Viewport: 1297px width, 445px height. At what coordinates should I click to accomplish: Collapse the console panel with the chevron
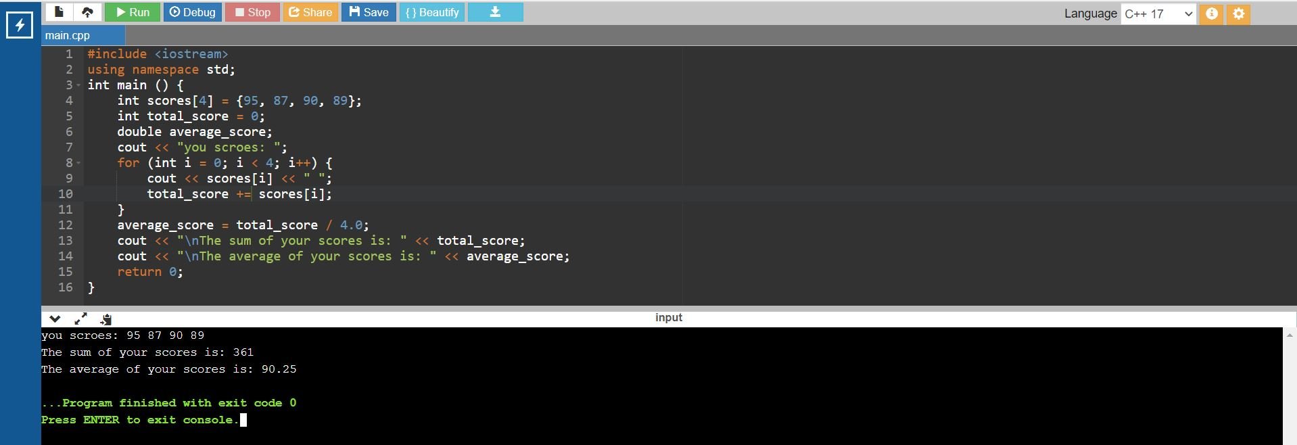click(55, 319)
